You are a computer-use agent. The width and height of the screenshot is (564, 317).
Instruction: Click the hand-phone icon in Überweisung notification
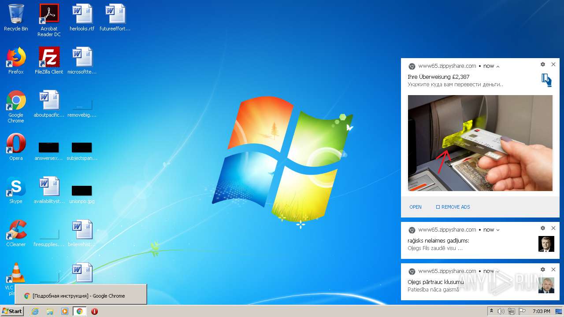click(546, 80)
